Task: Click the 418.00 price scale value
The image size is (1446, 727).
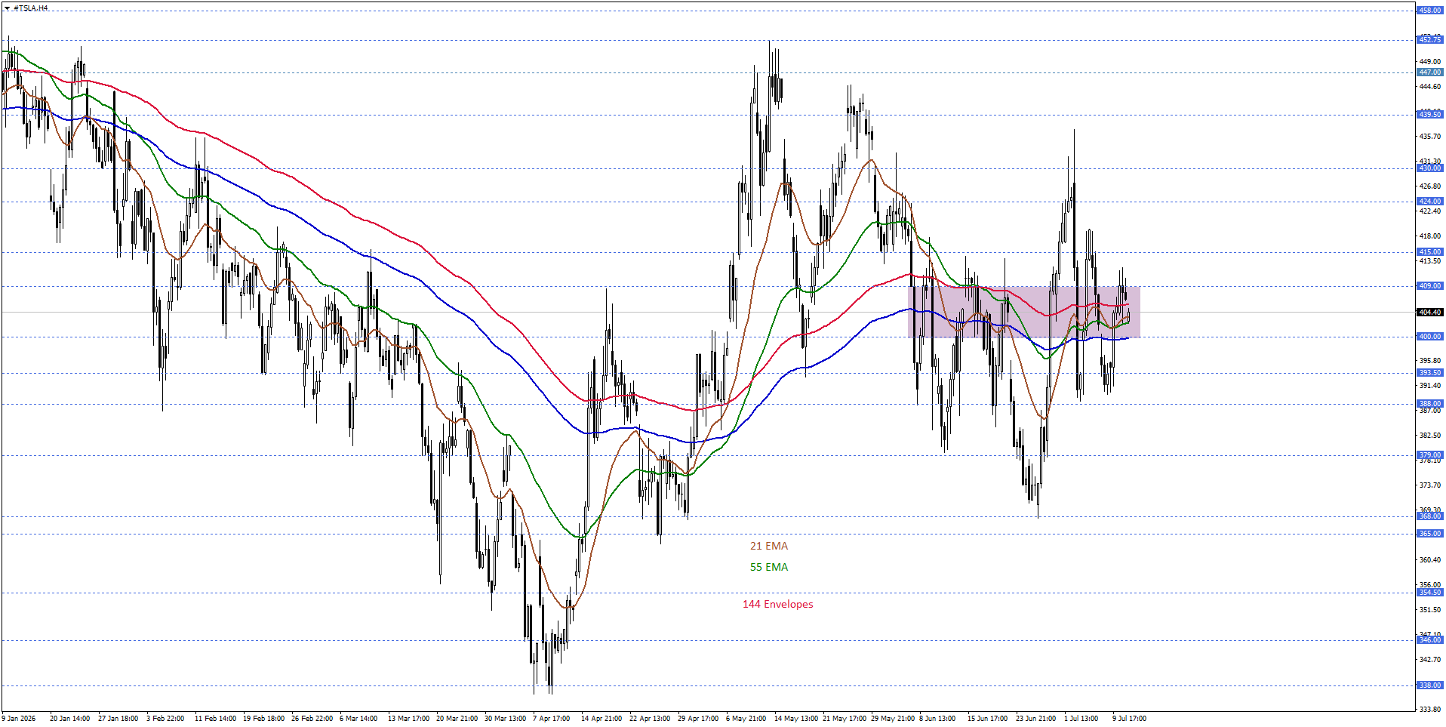Action: point(1429,236)
